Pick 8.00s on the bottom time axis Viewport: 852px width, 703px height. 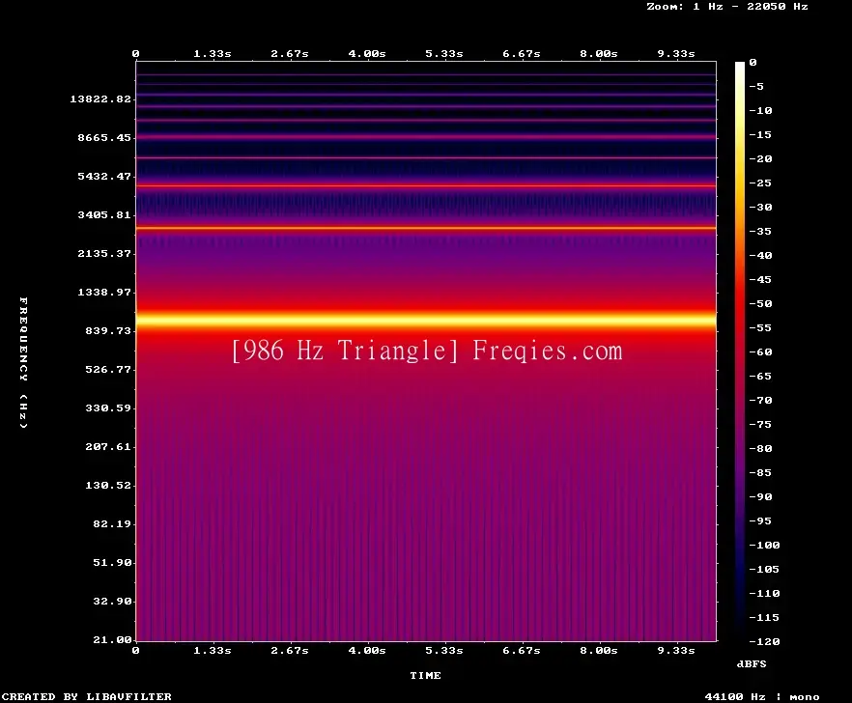coord(598,650)
